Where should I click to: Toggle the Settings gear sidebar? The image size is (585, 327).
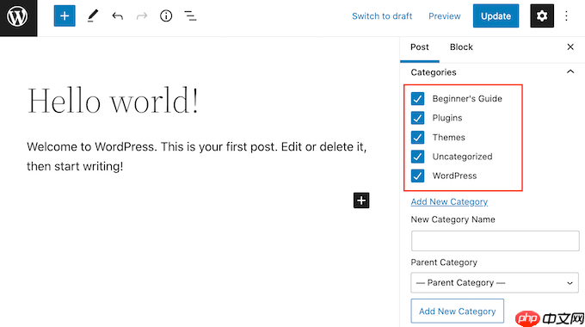point(542,16)
